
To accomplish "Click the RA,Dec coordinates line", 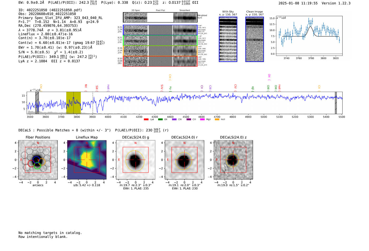I will coord(48,26).
